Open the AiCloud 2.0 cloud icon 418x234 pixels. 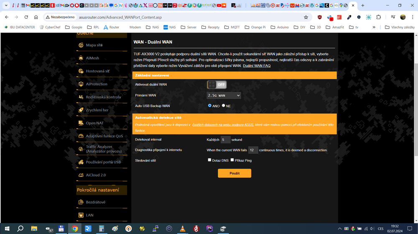click(x=81, y=175)
